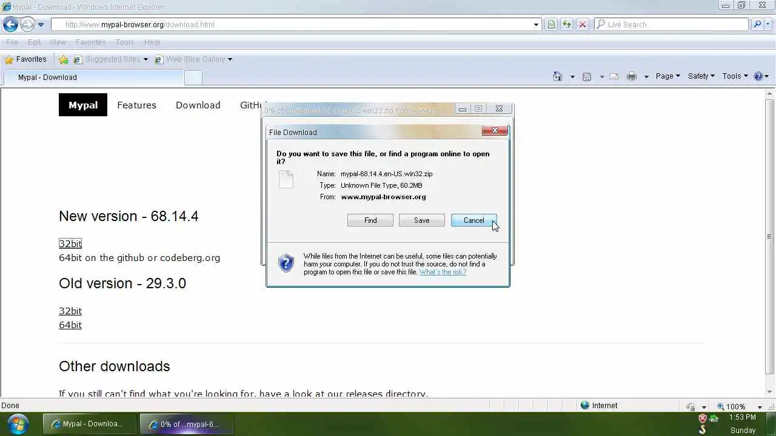The image size is (776, 436).
Task: Expand the address bar history dropdown
Action: coord(536,25)
